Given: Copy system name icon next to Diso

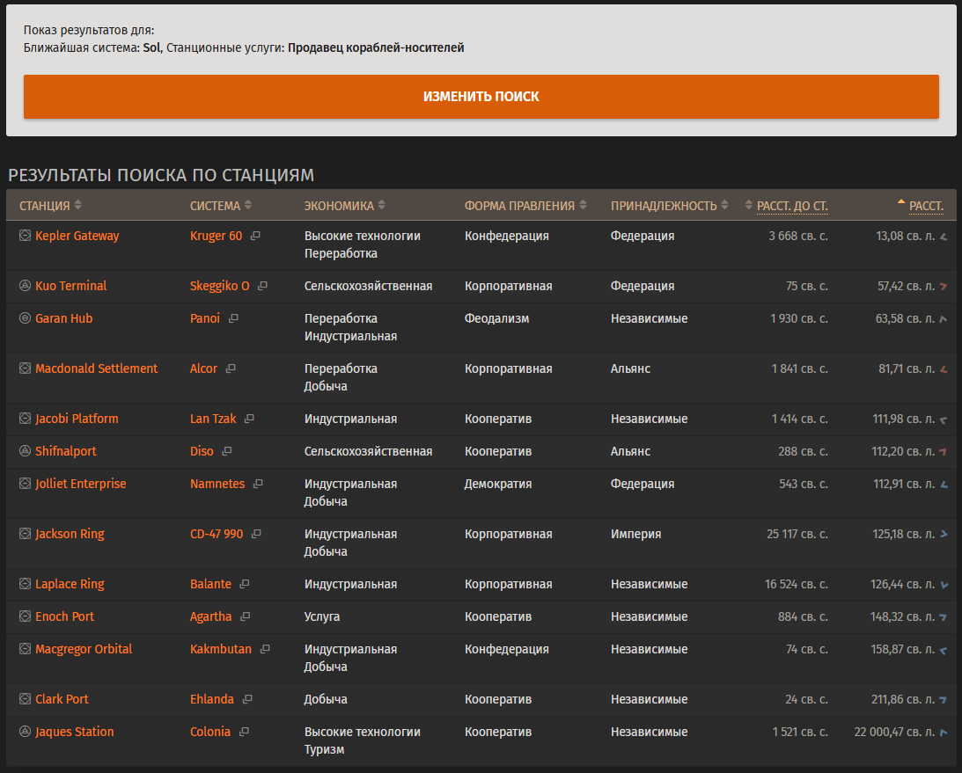Looking at the screenshot, I should tap(227, 451).
